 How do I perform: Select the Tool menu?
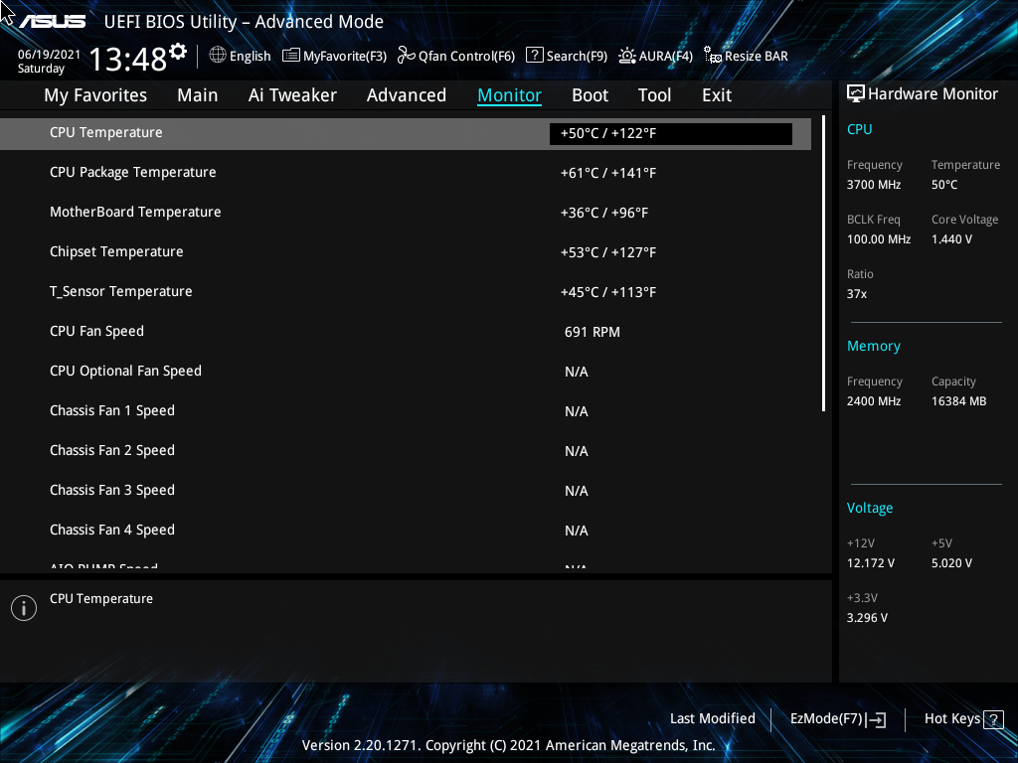(x=654, y=94)
